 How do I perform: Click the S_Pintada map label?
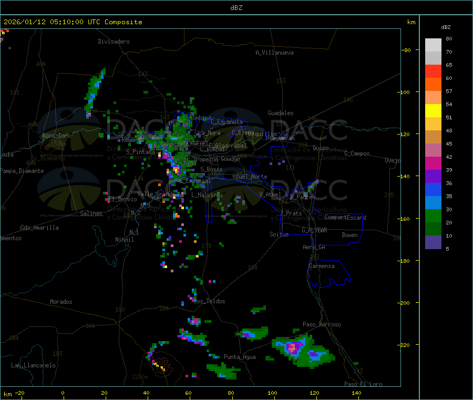tap(140, 152)
